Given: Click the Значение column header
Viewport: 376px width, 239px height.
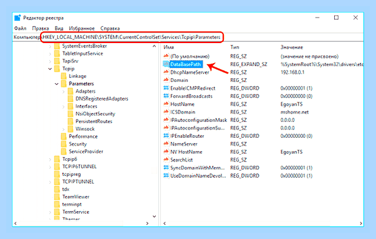Looking at the screenshot, I should 292,47.
